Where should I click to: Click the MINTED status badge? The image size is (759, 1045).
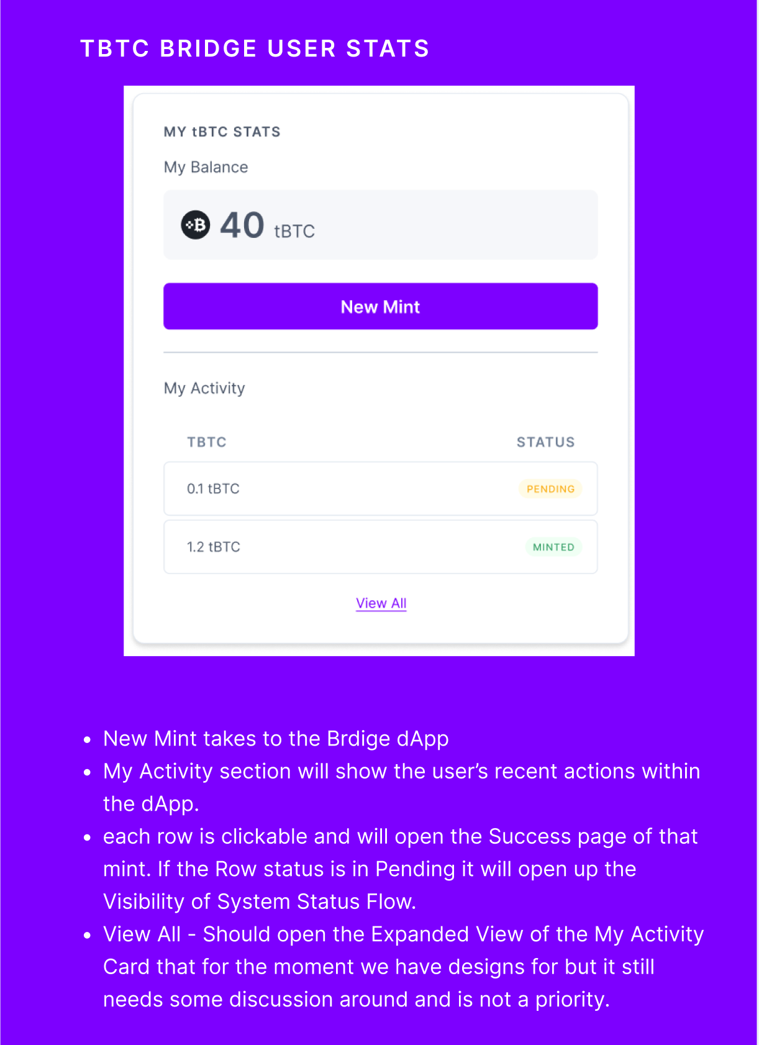coord(553,547)
